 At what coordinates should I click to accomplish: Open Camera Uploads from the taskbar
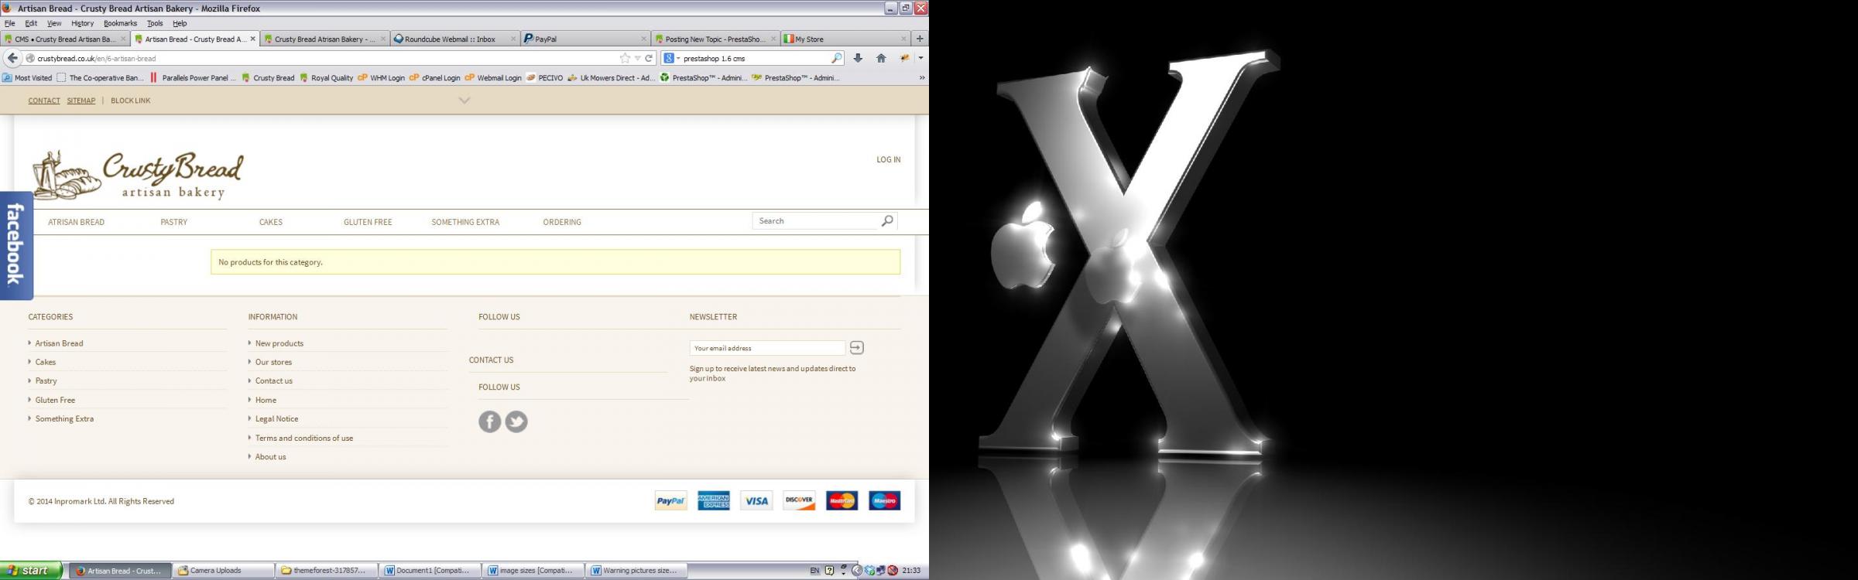tap(223, 571)
